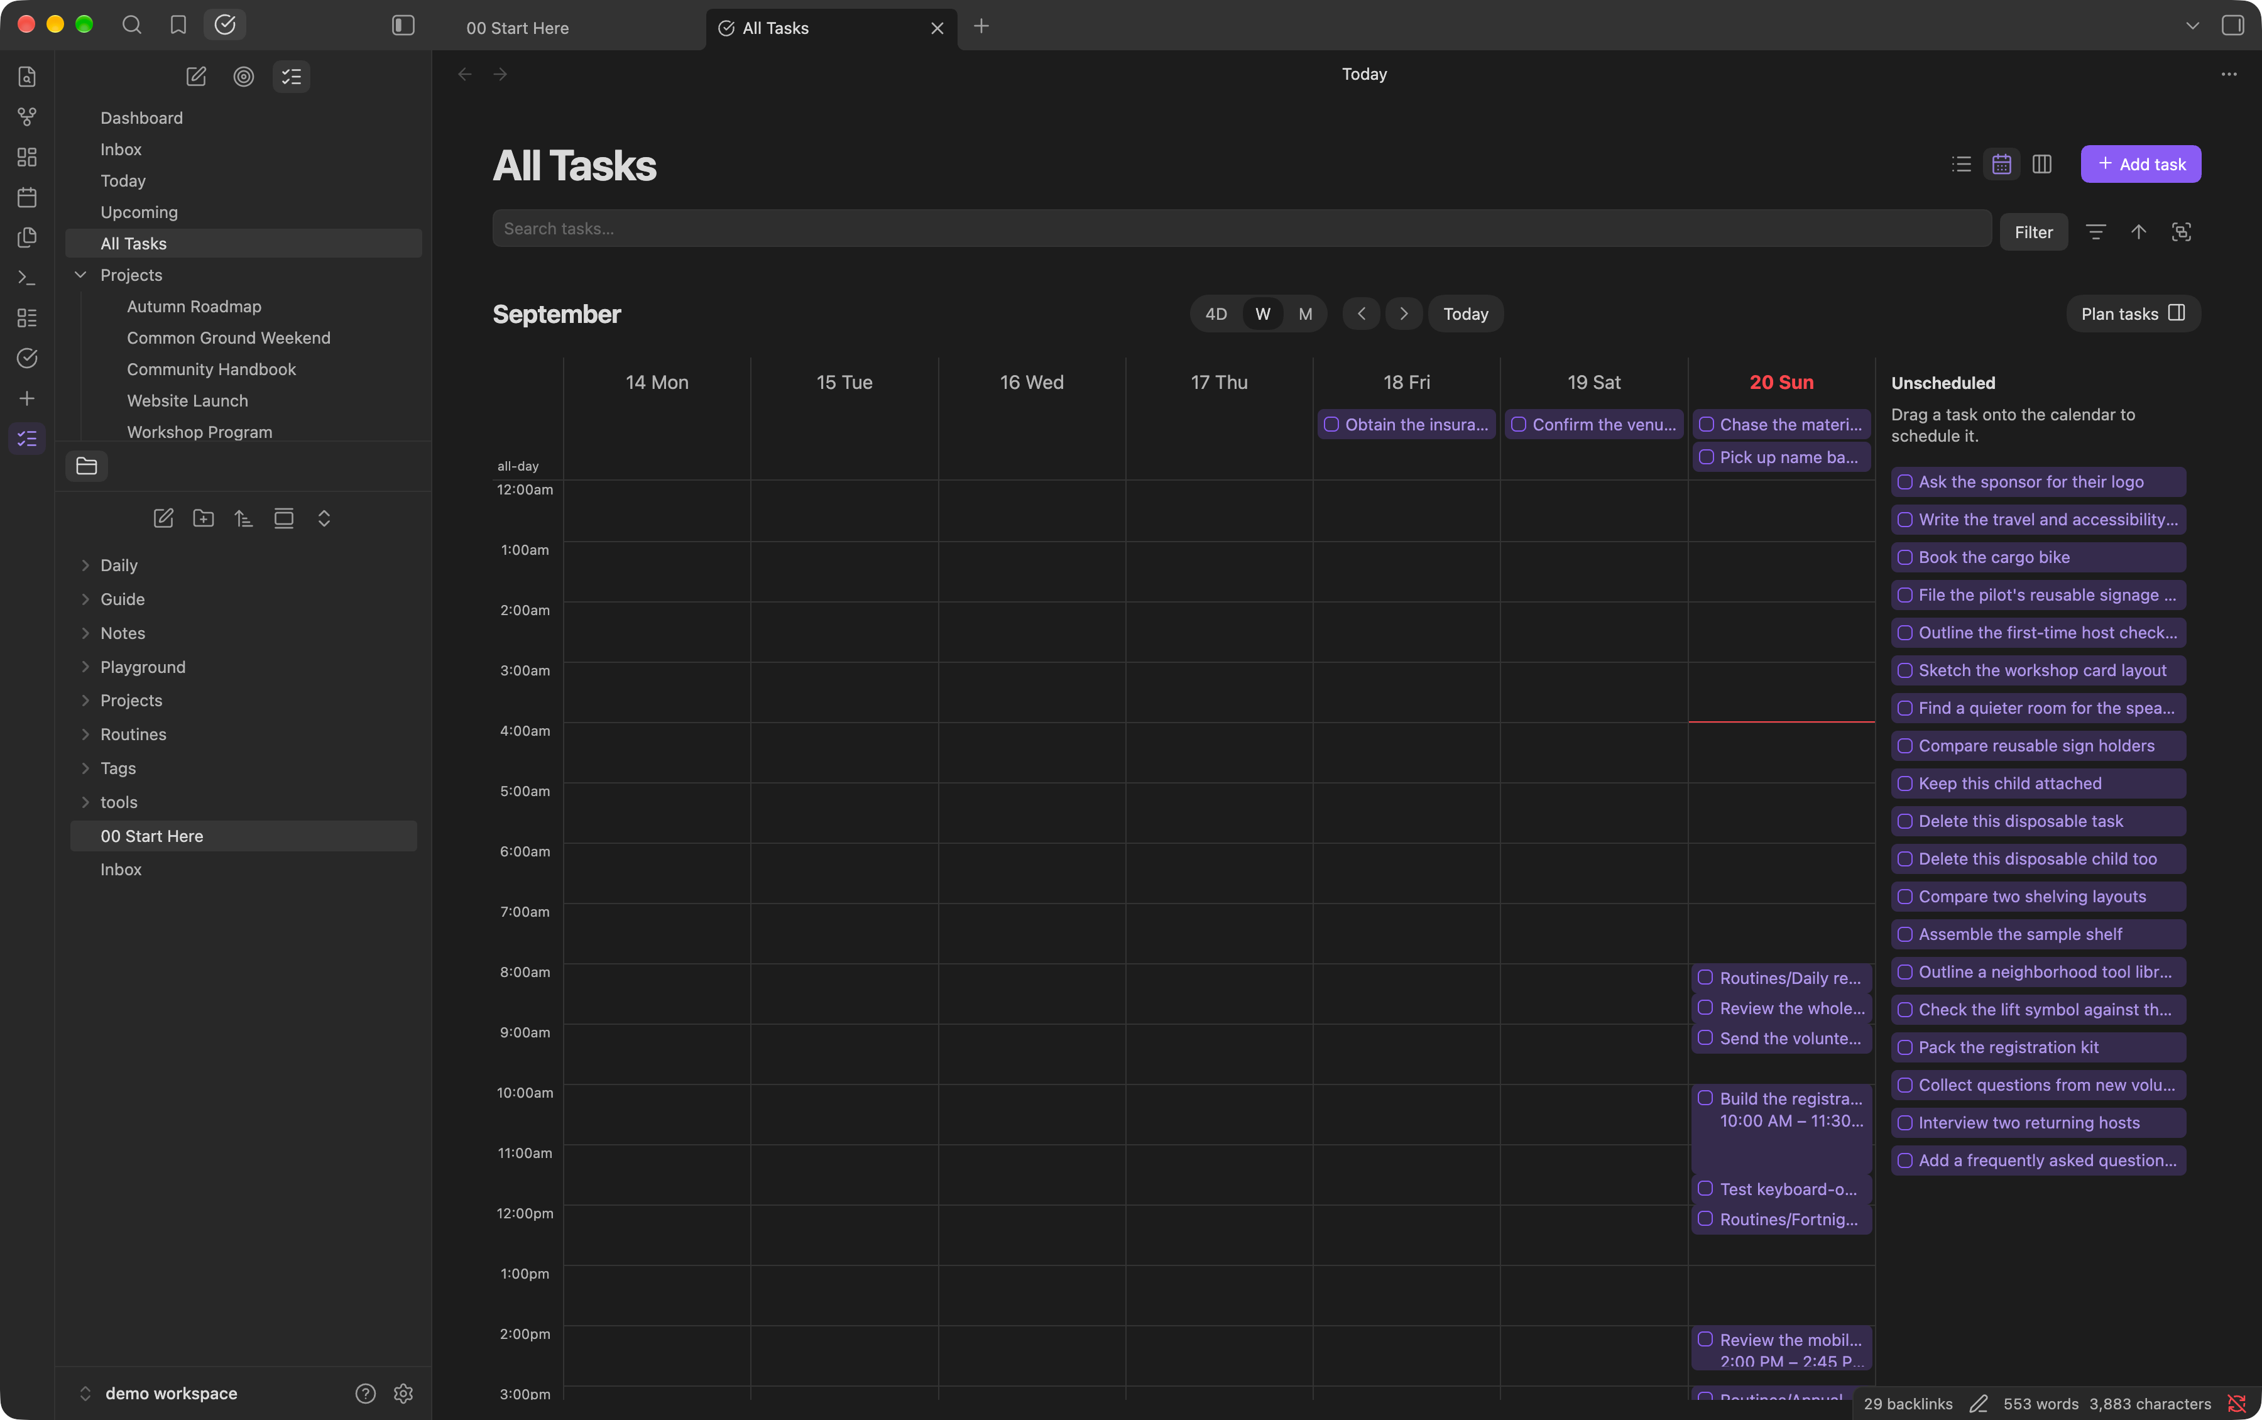Switch to board columns view icon
The height and width of the screenshot is (1420, 2262).
[2042, 165]
